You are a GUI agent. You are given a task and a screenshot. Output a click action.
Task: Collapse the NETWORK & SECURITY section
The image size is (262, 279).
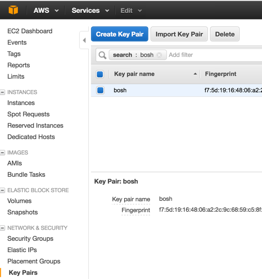(x=3, y=228)
